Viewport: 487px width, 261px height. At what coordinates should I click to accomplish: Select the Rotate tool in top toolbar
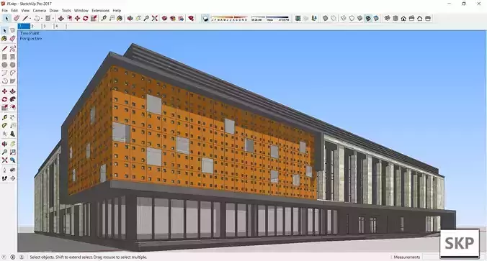[x=85, y=18]
